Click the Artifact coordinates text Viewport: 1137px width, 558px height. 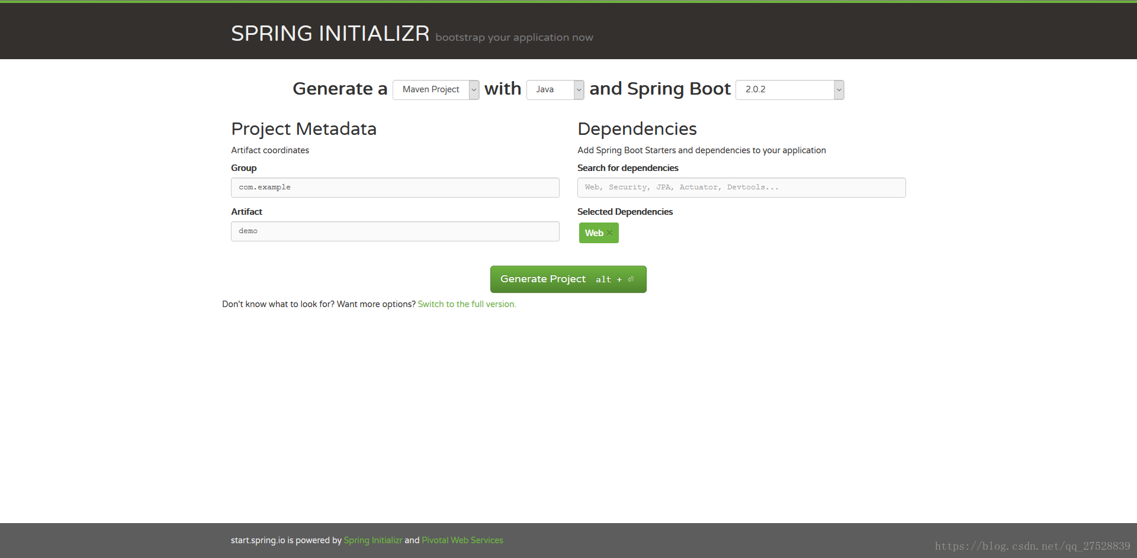click(270, 150)
